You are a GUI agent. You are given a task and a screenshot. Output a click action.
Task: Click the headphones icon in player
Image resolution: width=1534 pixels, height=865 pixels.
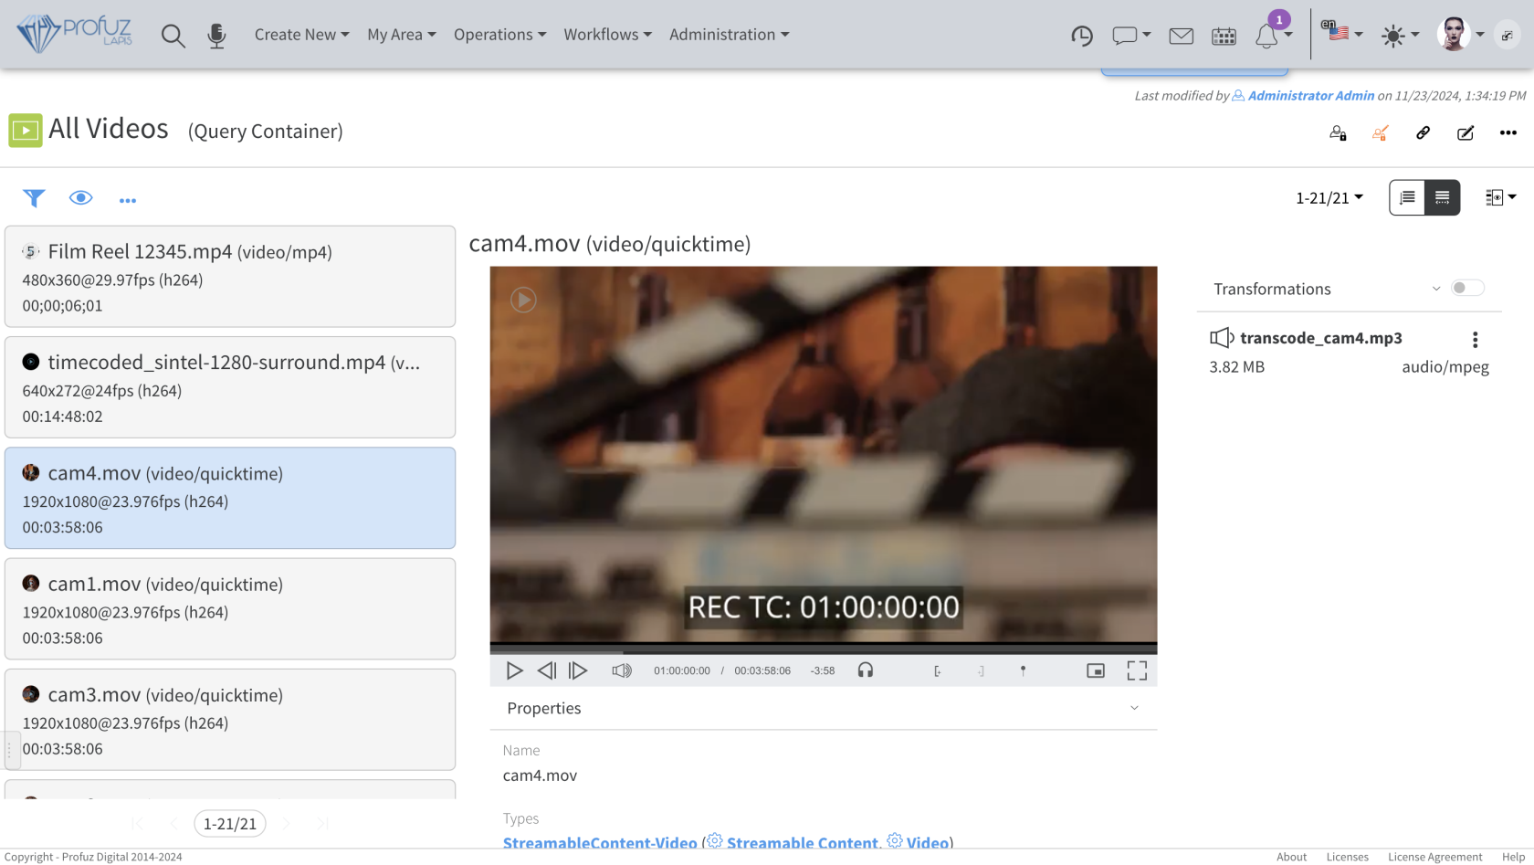(865, 670)
